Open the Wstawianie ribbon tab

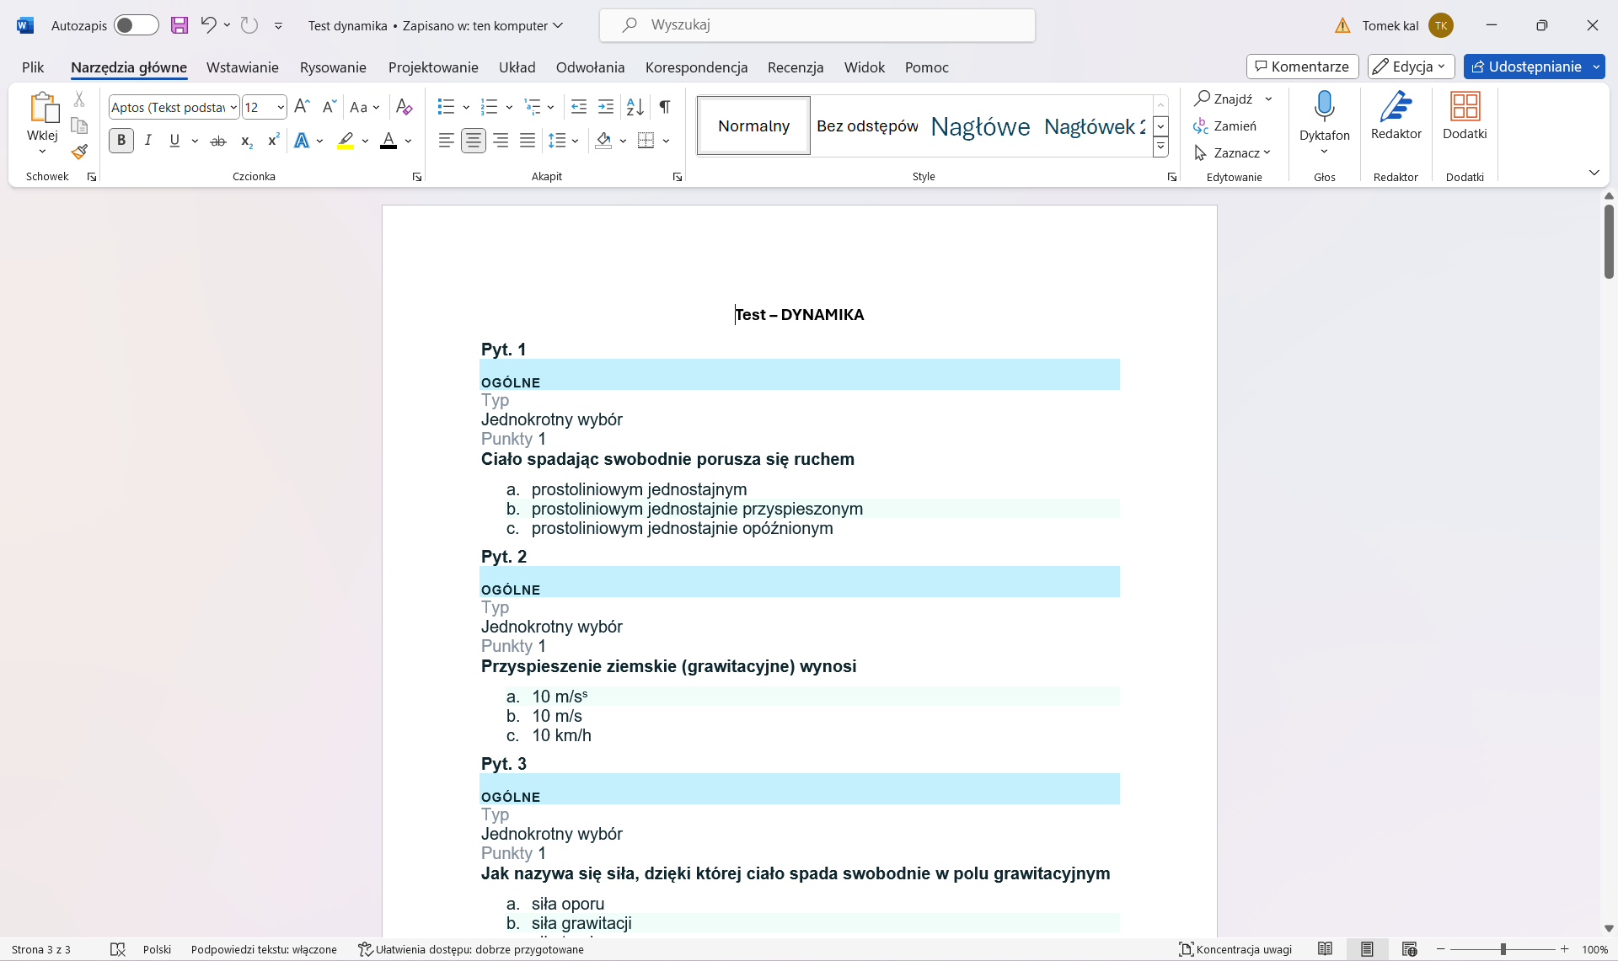coord(242,67)
